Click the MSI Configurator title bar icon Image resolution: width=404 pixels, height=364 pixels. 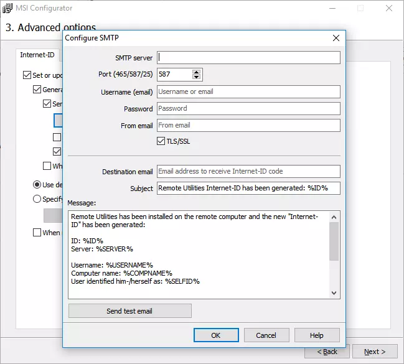[x=9, y=8]
